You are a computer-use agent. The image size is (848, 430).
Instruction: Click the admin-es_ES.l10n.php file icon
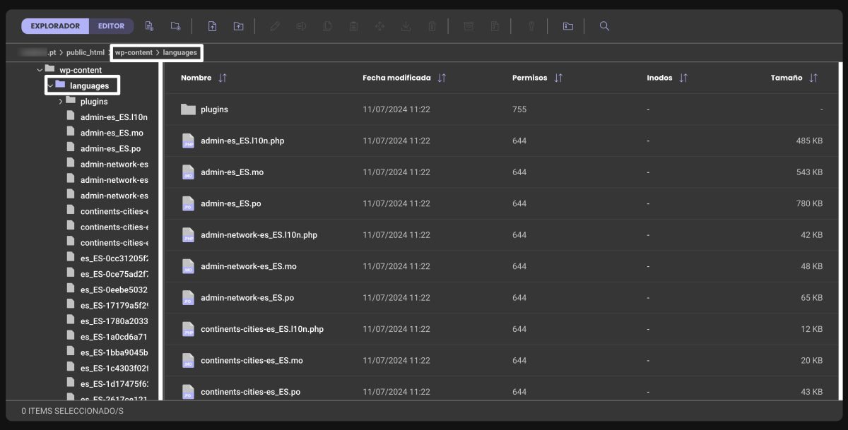(188, 141)
